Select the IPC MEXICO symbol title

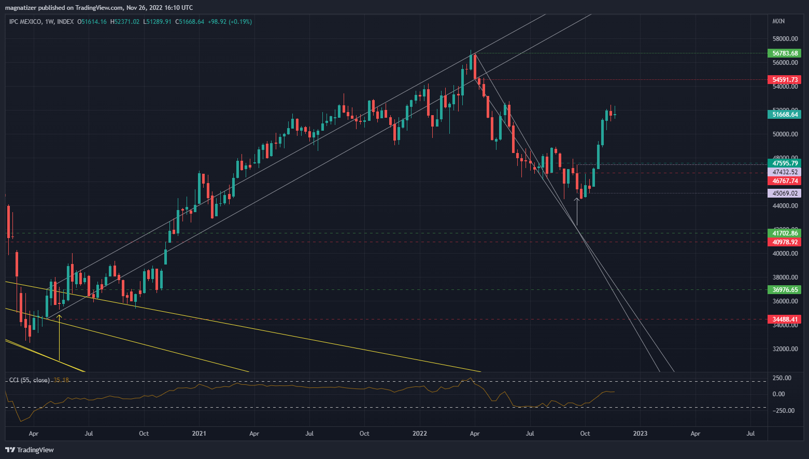point(25,22)
